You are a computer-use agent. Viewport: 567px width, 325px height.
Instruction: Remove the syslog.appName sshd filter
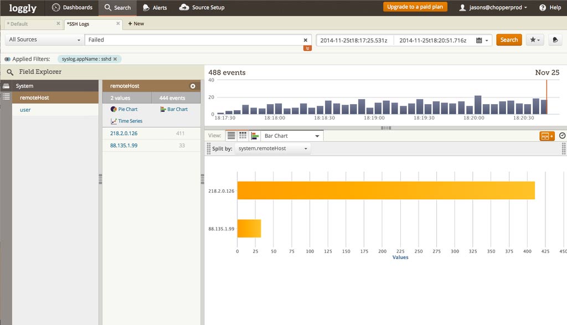(x=115, y=59)
